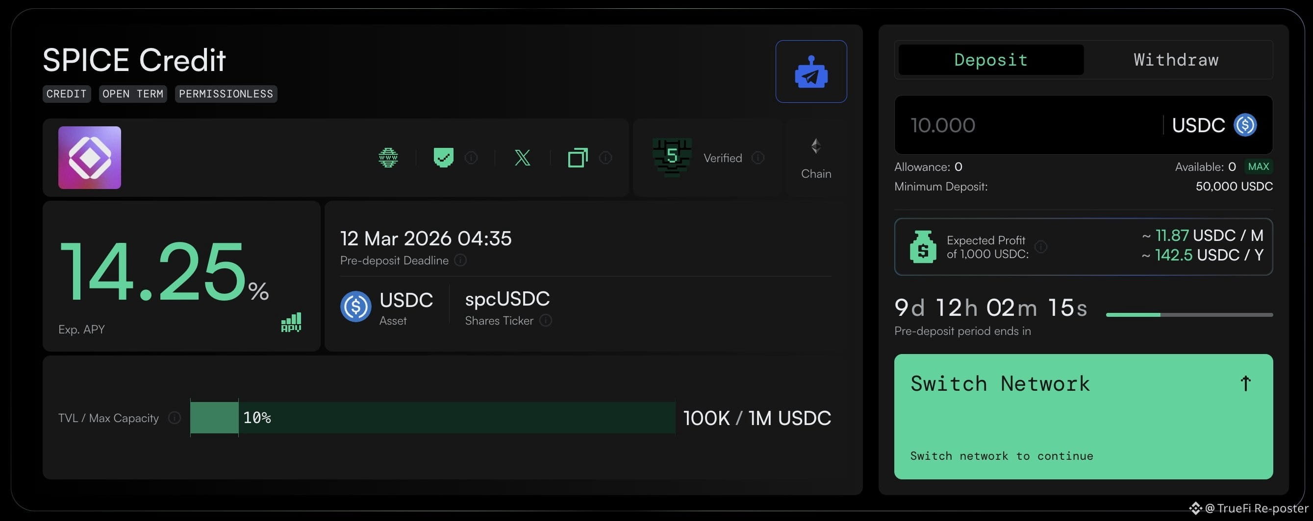1313x521 pixels.
Task: Click info icon next to Pre-deposit Deadline
Action: pos(460,260)
